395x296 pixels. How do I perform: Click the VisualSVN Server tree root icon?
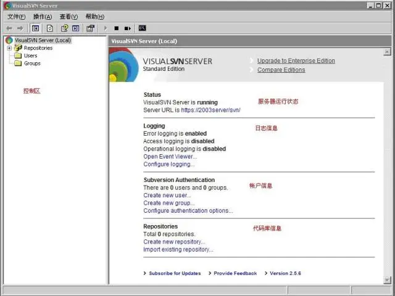click(x=9, y=40)
